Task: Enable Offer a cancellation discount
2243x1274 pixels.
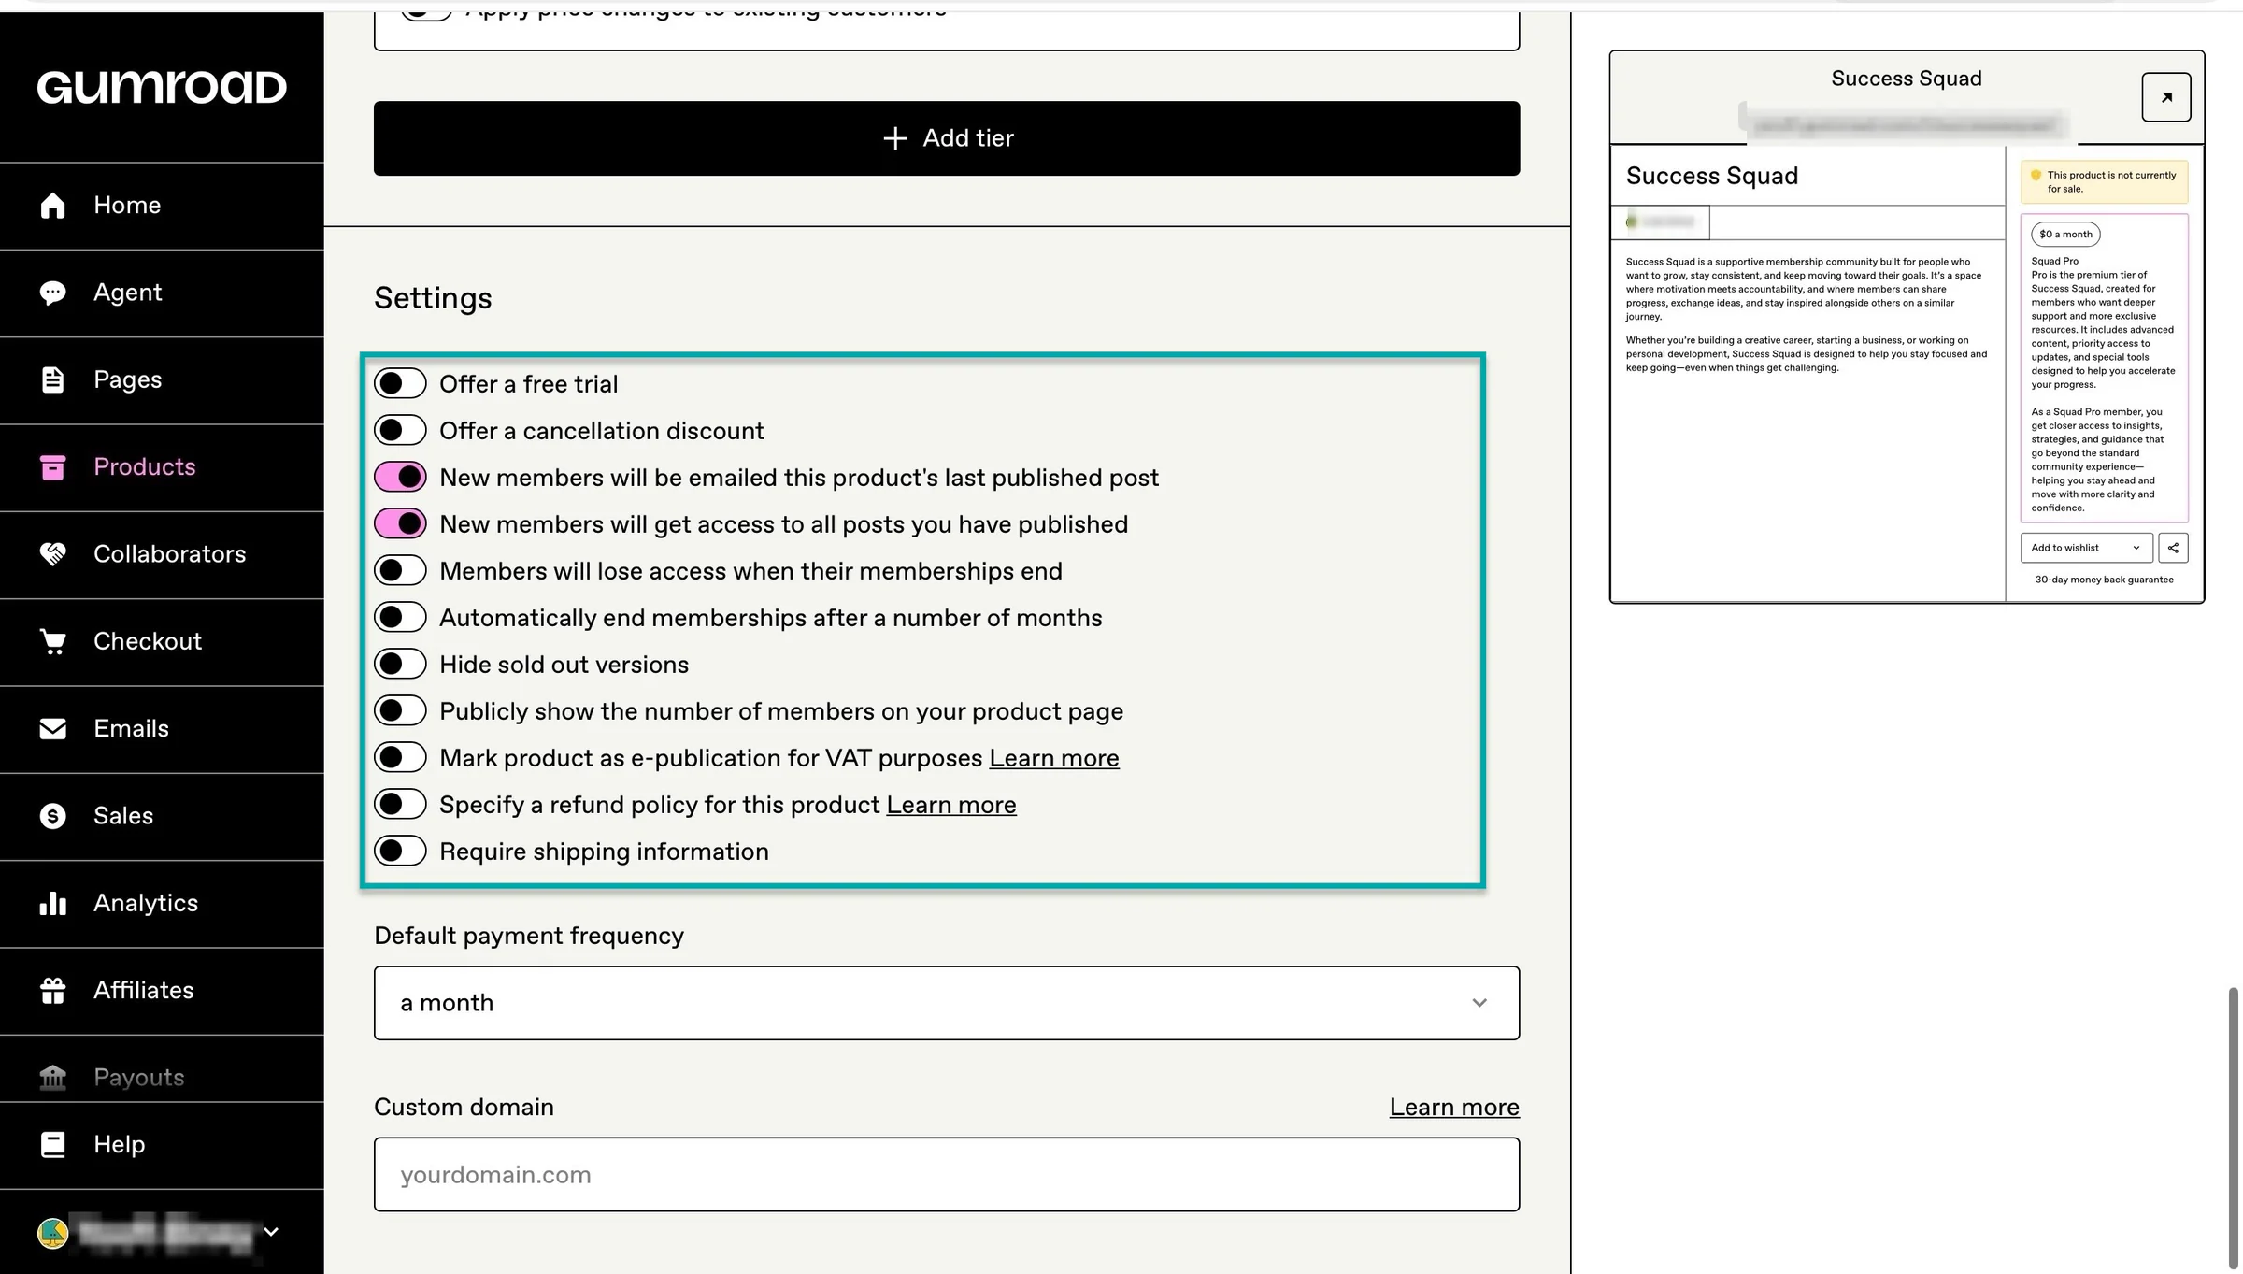Action: [x=400, y=430]
